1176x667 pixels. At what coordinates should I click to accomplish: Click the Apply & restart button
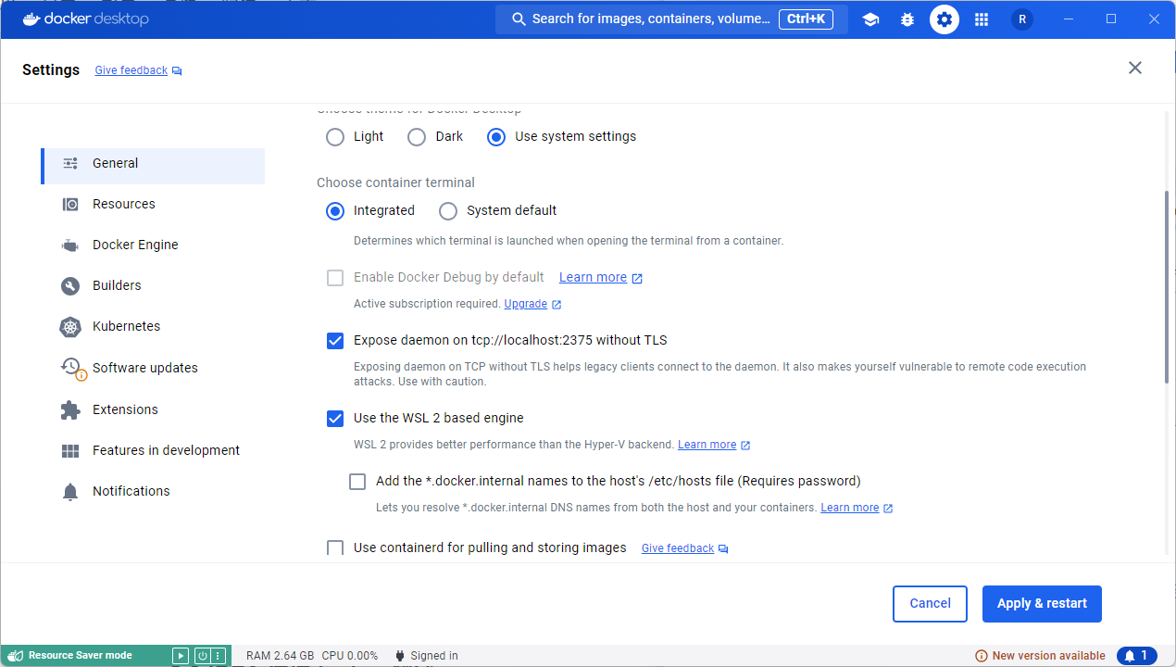[1042, 604]
